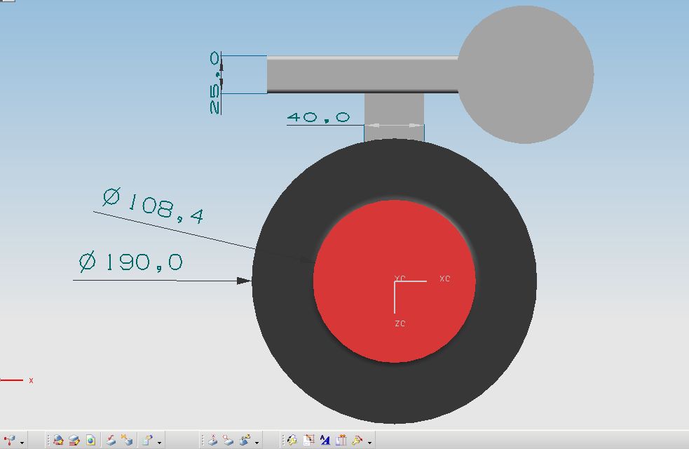Click the ZC axis label
Image resolution: width=689 pixels, height=449 pixels.
[x=400, y=323]
